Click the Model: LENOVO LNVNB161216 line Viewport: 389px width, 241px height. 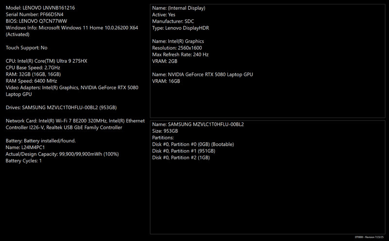pyautogui.click(x=40, y=8)
